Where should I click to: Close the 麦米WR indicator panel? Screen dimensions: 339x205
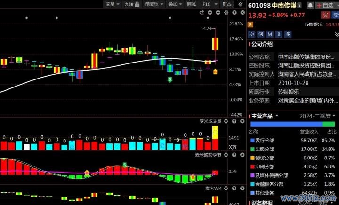tap(242, 189)
